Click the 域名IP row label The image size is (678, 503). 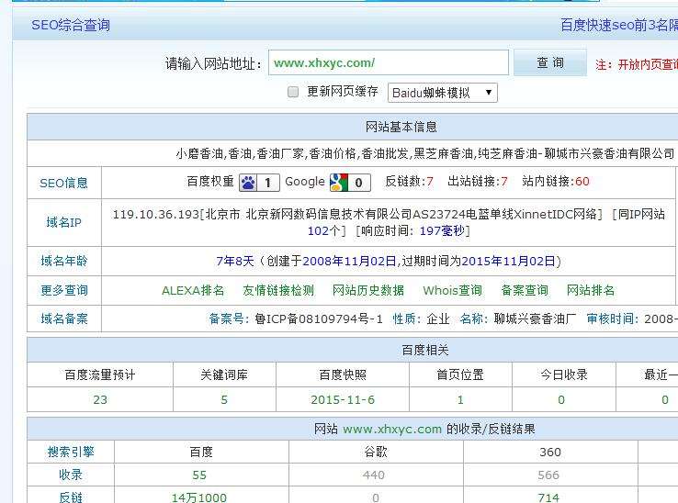pyautogui.click(x=64, y=222)
